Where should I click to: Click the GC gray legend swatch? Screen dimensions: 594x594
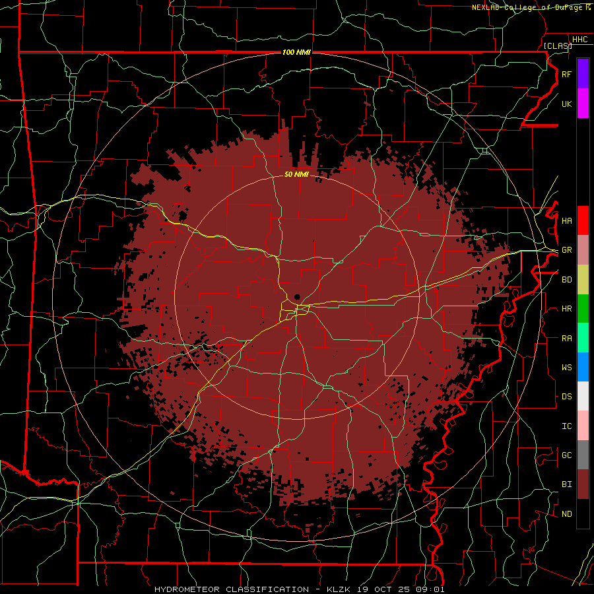click(x=583, y=455)
